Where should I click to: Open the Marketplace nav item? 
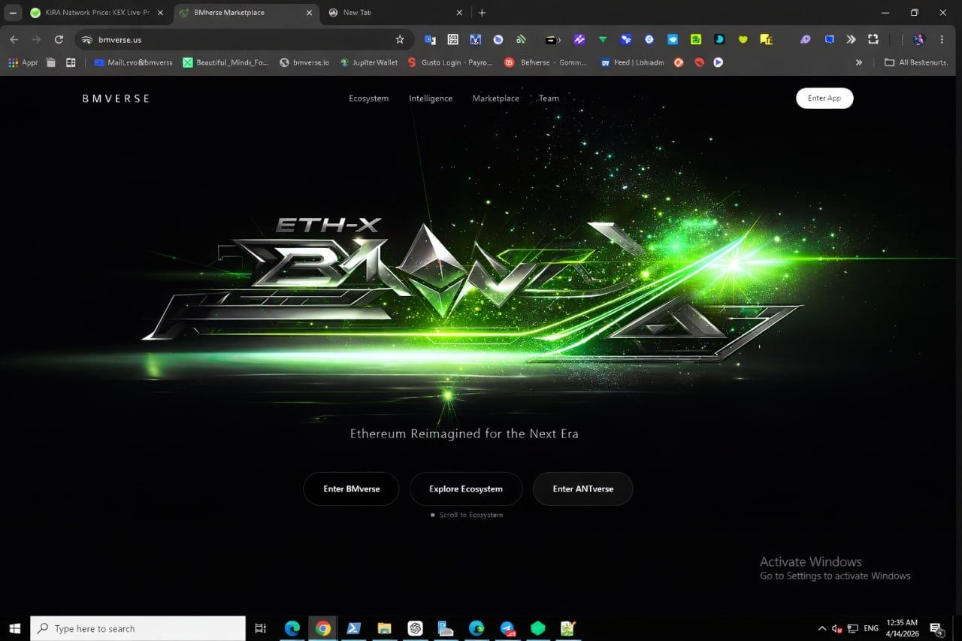(495, 98)
